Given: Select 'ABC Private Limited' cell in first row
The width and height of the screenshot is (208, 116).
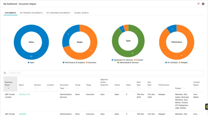Looking at the screenshot, I should click(x=10, y=96).
